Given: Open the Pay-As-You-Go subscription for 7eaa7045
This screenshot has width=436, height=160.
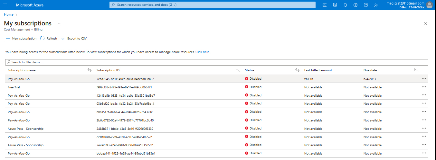Looking at the screenshot, I should [x=19, y=79].
